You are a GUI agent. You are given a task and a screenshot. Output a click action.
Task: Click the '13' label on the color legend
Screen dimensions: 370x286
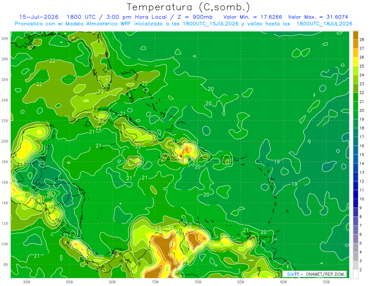coord(362,172)
